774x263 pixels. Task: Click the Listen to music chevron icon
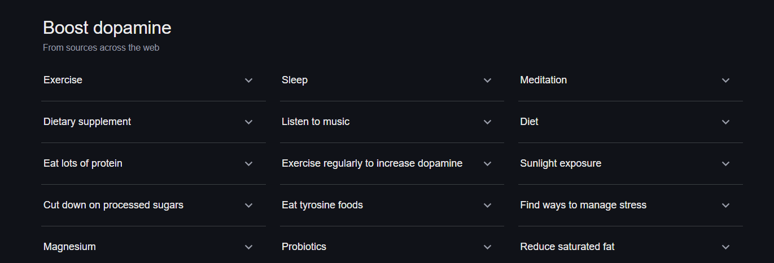point(487,122)
